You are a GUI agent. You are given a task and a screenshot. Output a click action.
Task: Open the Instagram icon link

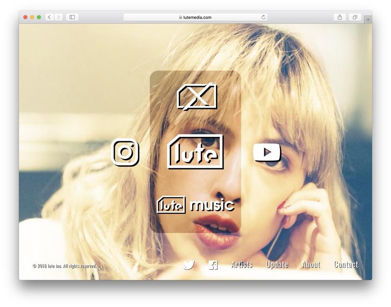click(x=125, y=153)
